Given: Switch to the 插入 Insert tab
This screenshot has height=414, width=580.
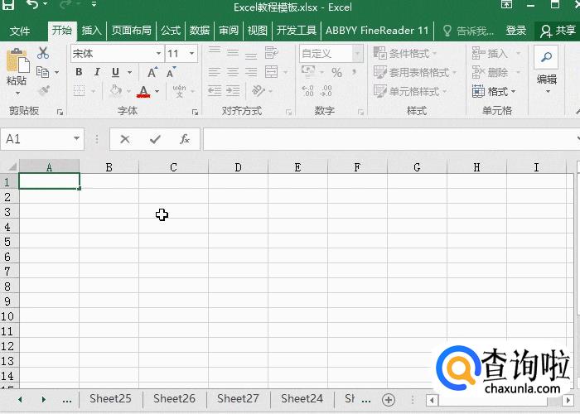Looking at the screenshot, I should click(x=91, y=31).
